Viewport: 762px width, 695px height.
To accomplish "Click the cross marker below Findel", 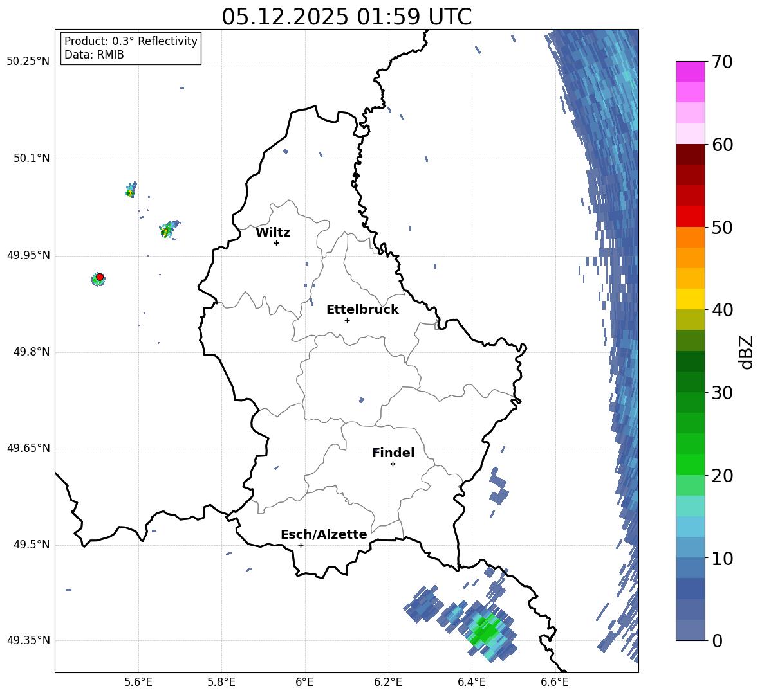I will pyautogui.click(x=393, y=464).
